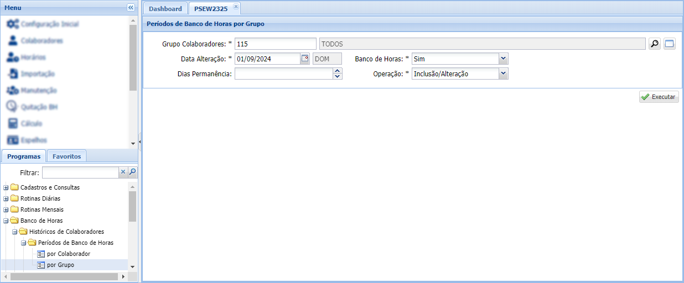684x283 pixels.
Task: Select por Colaborador in the tree
Action: [68, 254]
